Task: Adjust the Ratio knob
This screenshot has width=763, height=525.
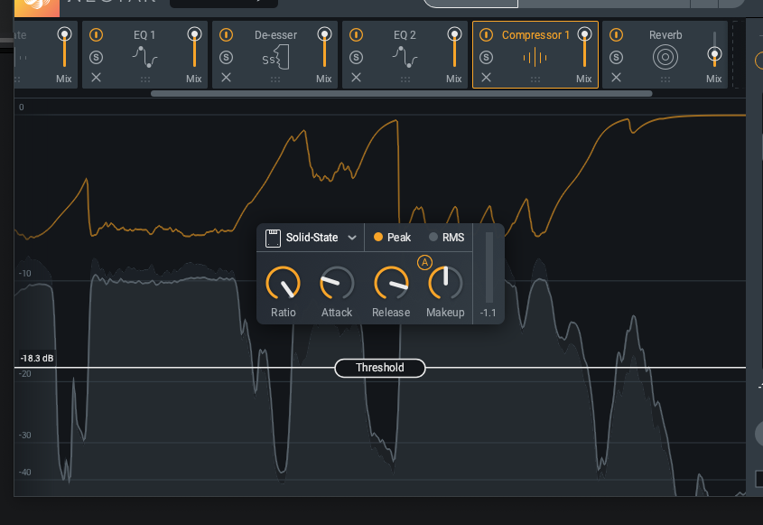Action: tap(283, 285)
